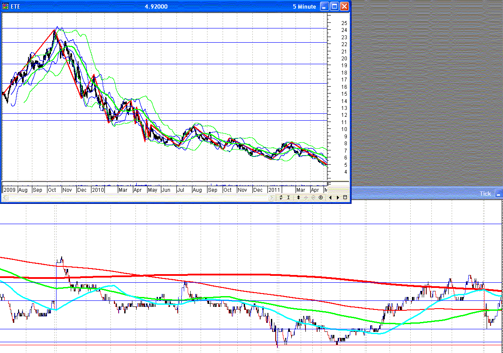Open the chart window layout icon
503x353 pixels.
pos(345,197)
